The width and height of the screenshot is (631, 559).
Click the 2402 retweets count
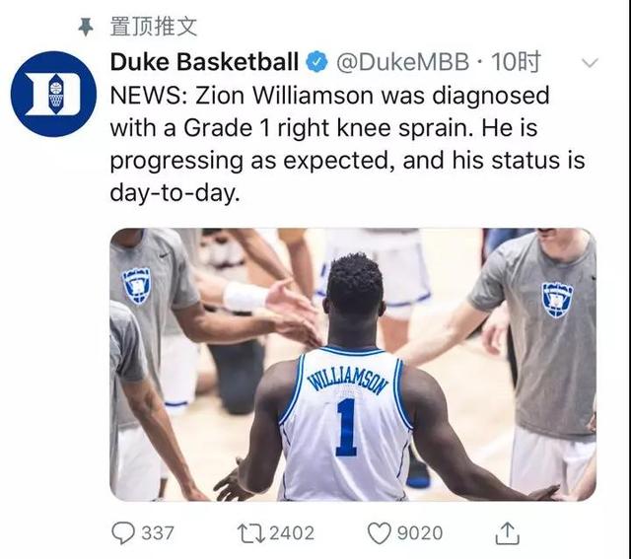click(290, 533)
